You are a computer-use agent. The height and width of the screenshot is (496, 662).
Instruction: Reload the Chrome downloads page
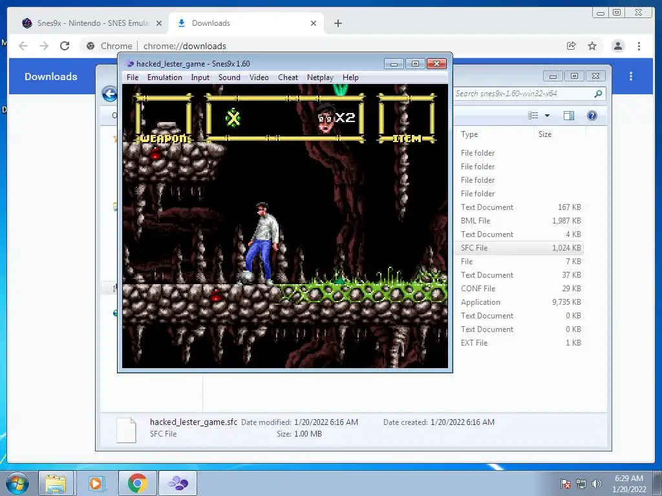point(65,46)
